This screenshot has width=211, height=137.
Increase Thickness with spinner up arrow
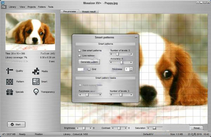pos(131,68)
